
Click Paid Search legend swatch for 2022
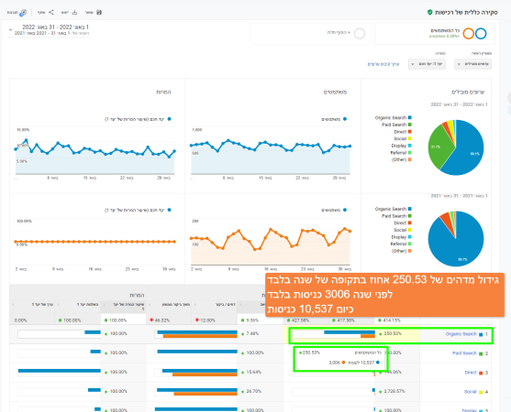point(410,125)
